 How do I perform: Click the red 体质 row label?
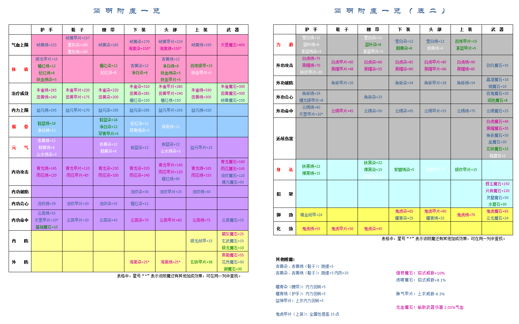pos(20,69)
